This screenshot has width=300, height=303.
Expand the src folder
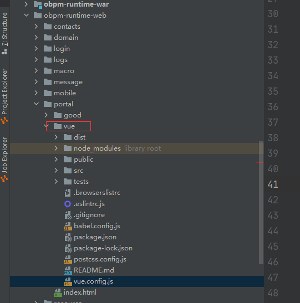(56, 171)
